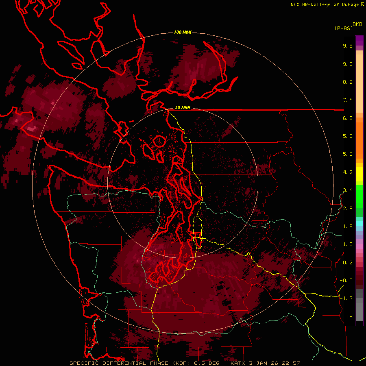Click the KATX radar site identifier
Image resolution: width=366 pixels, height=366 pixels.
click(238, 363)
